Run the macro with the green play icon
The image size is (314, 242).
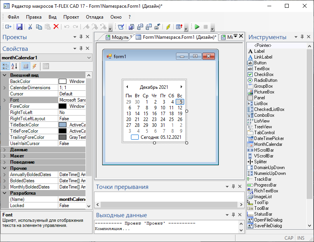(x=197, y=27)
